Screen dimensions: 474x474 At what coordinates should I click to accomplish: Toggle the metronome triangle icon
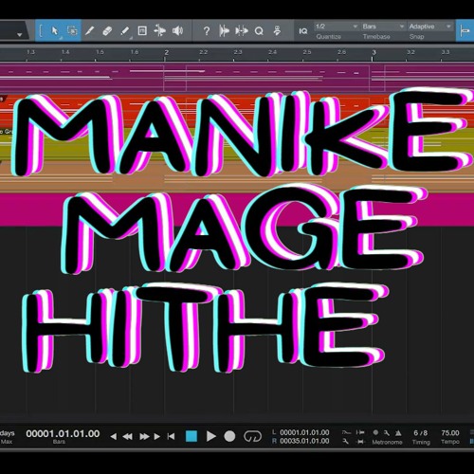click(398, 432)
